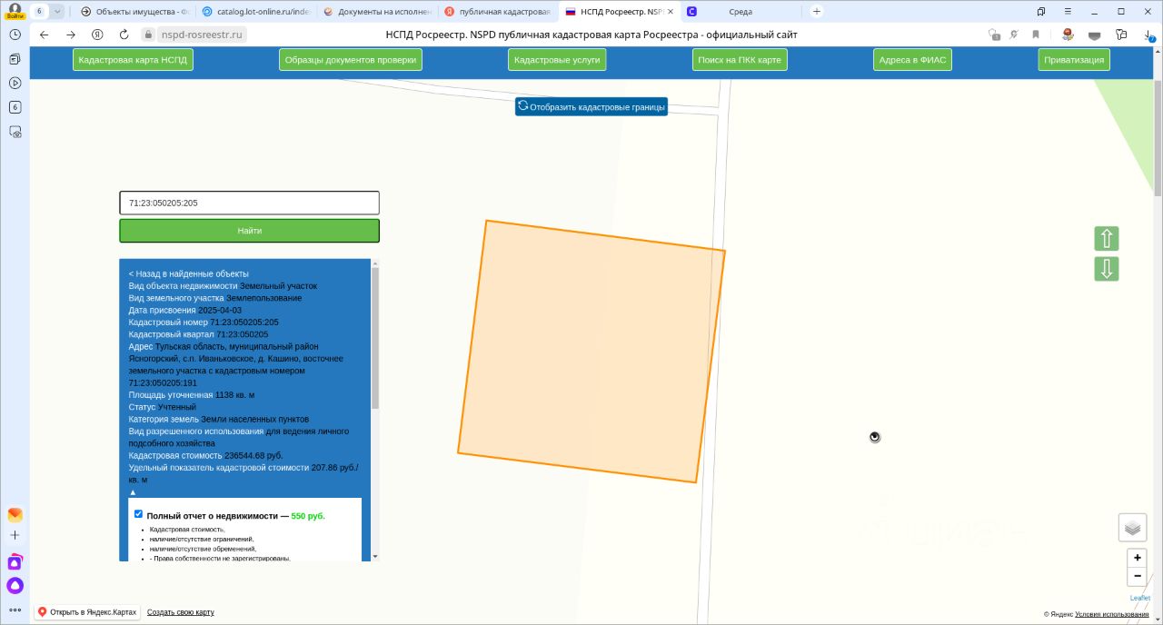
Task: Open Yandex home via the Я icon
Action: pyautogui.click(x=97, y=35)
